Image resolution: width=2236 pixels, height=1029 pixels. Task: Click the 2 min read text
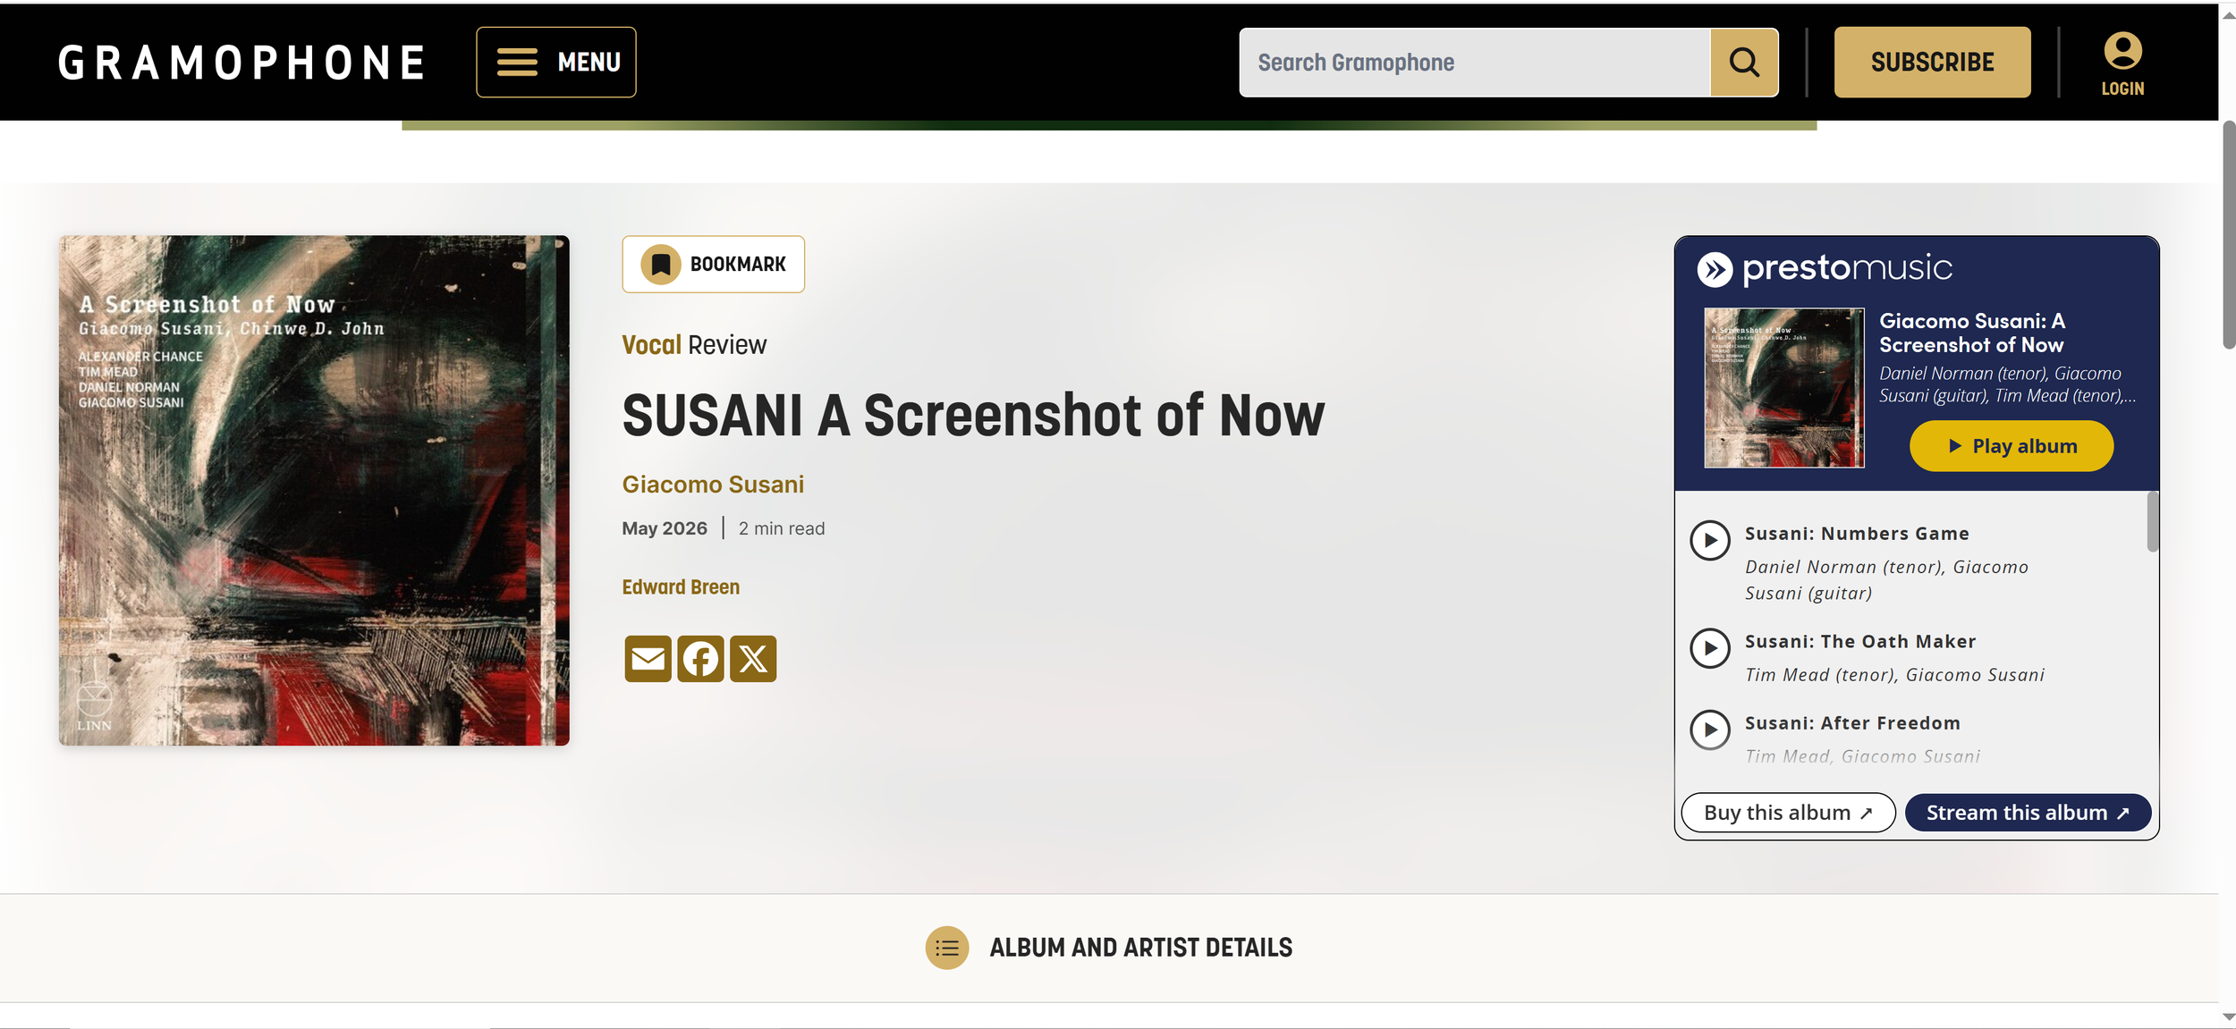point(782,528)
